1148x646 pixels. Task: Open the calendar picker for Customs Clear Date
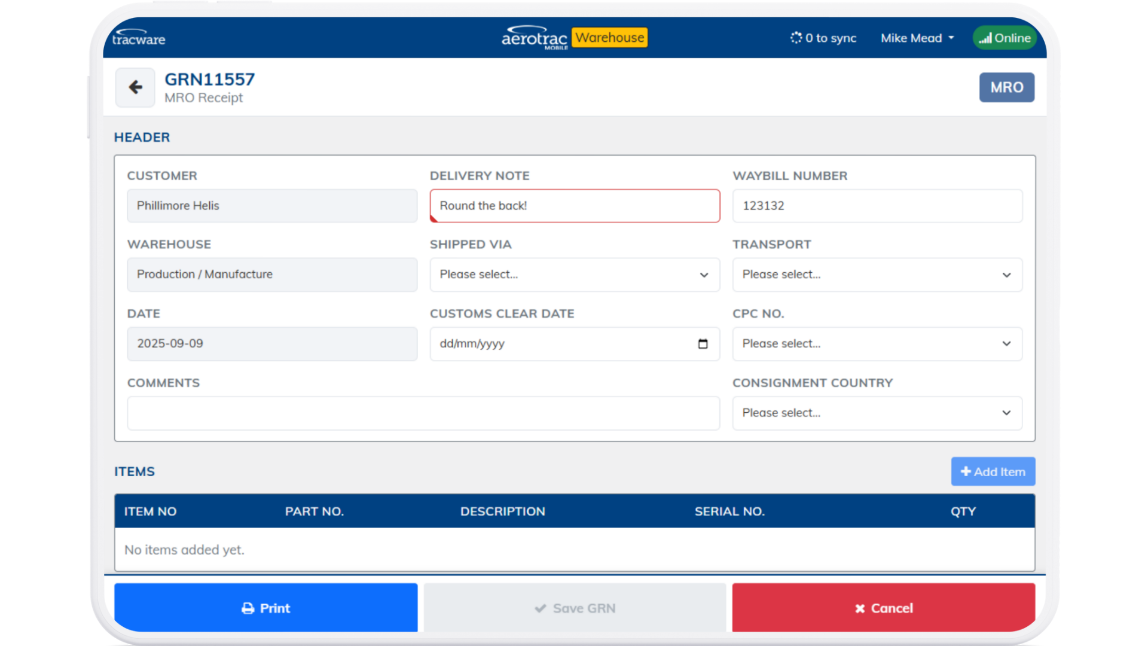pyautogui.click(x=703, y=344)
